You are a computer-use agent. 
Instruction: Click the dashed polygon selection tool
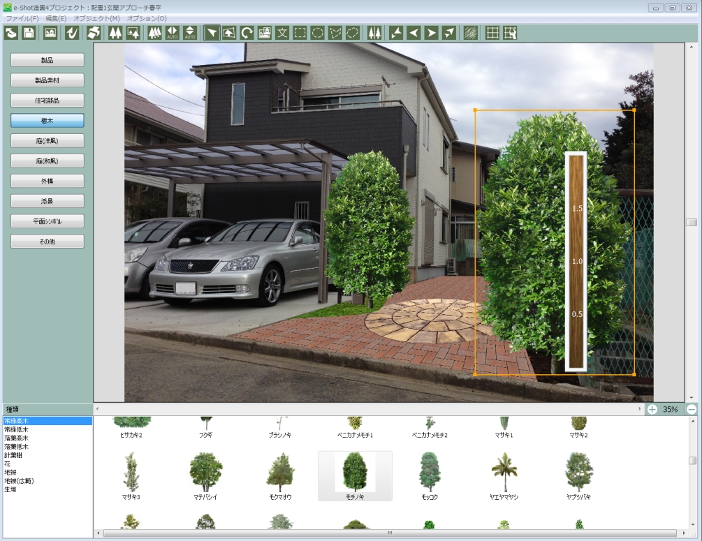point(335,33)
